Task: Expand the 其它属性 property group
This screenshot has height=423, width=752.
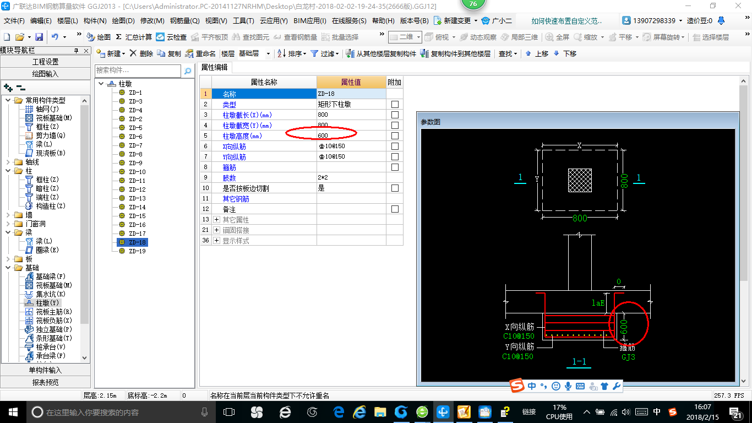Action: click(x=217, y=219)
